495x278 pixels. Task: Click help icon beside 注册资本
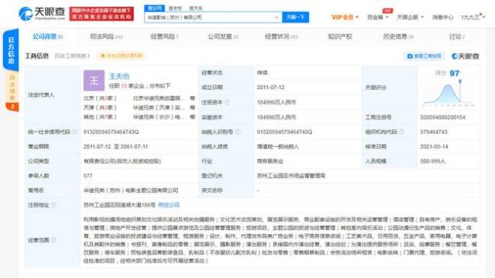tap(227, 102)
